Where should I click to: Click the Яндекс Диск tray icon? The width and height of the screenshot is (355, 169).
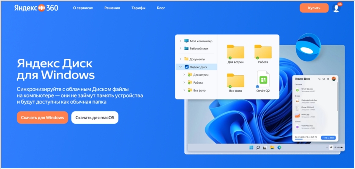pyautogui.click(x=331, y=147)
